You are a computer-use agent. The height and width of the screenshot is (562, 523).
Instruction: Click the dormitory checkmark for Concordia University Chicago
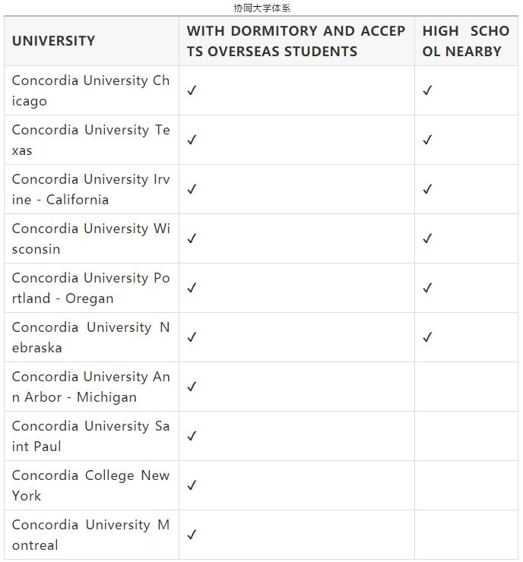[x=192, y=90]
